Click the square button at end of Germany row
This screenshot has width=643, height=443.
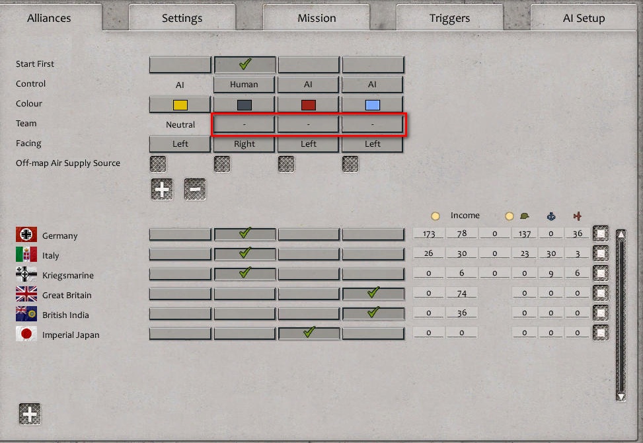(x=601, y=234)
